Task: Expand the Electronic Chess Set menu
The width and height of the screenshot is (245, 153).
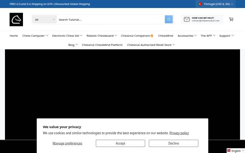Action: (67, 36)
